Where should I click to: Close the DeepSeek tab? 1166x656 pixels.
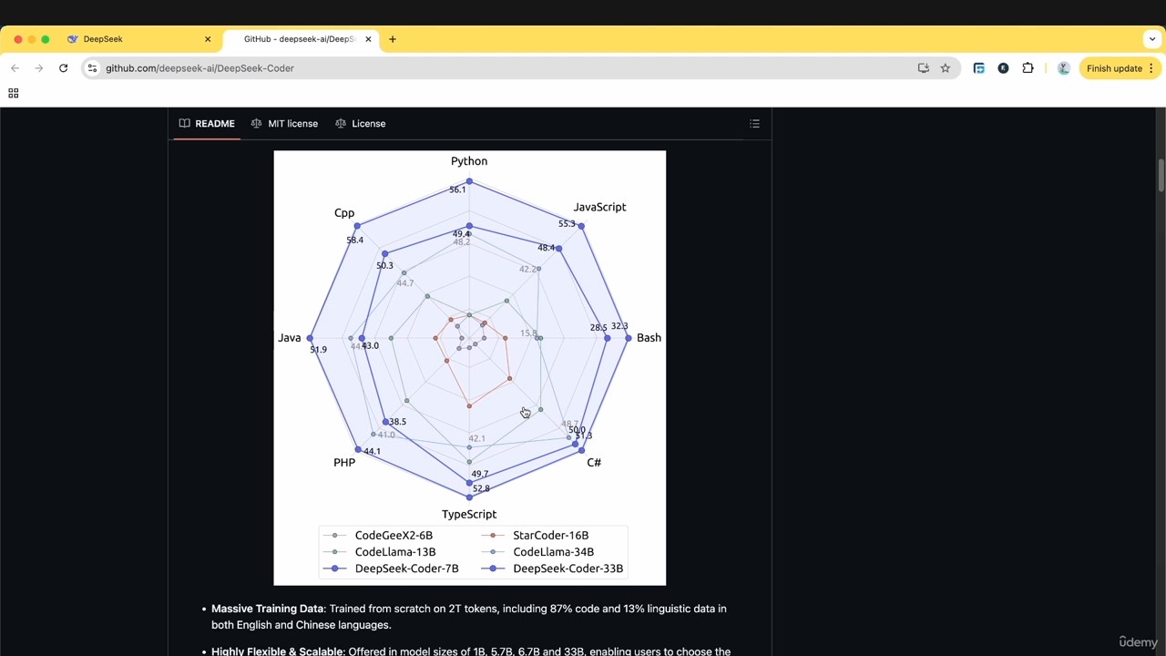208,39
